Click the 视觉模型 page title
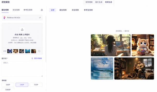This screenshot has height=92, width=157. click(6, 2)
